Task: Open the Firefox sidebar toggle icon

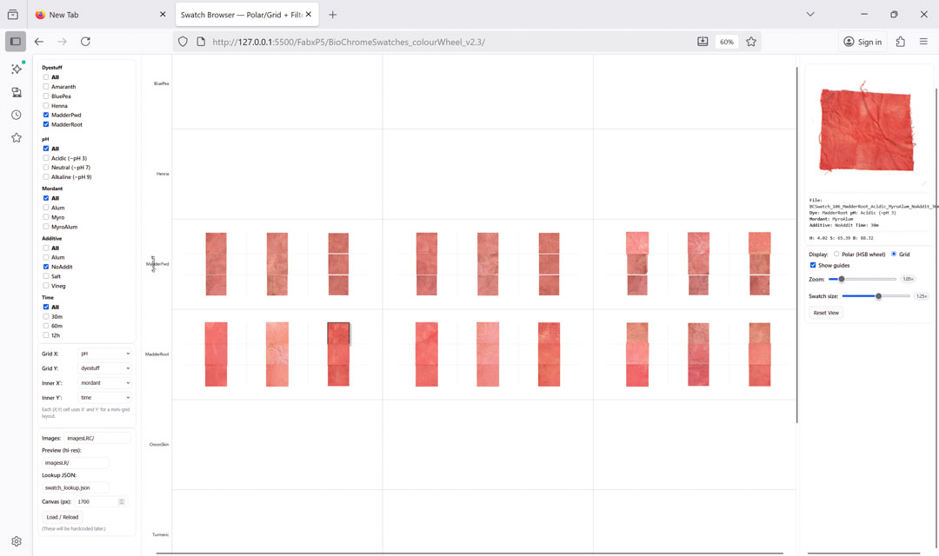Action: (x=16, y=42)
